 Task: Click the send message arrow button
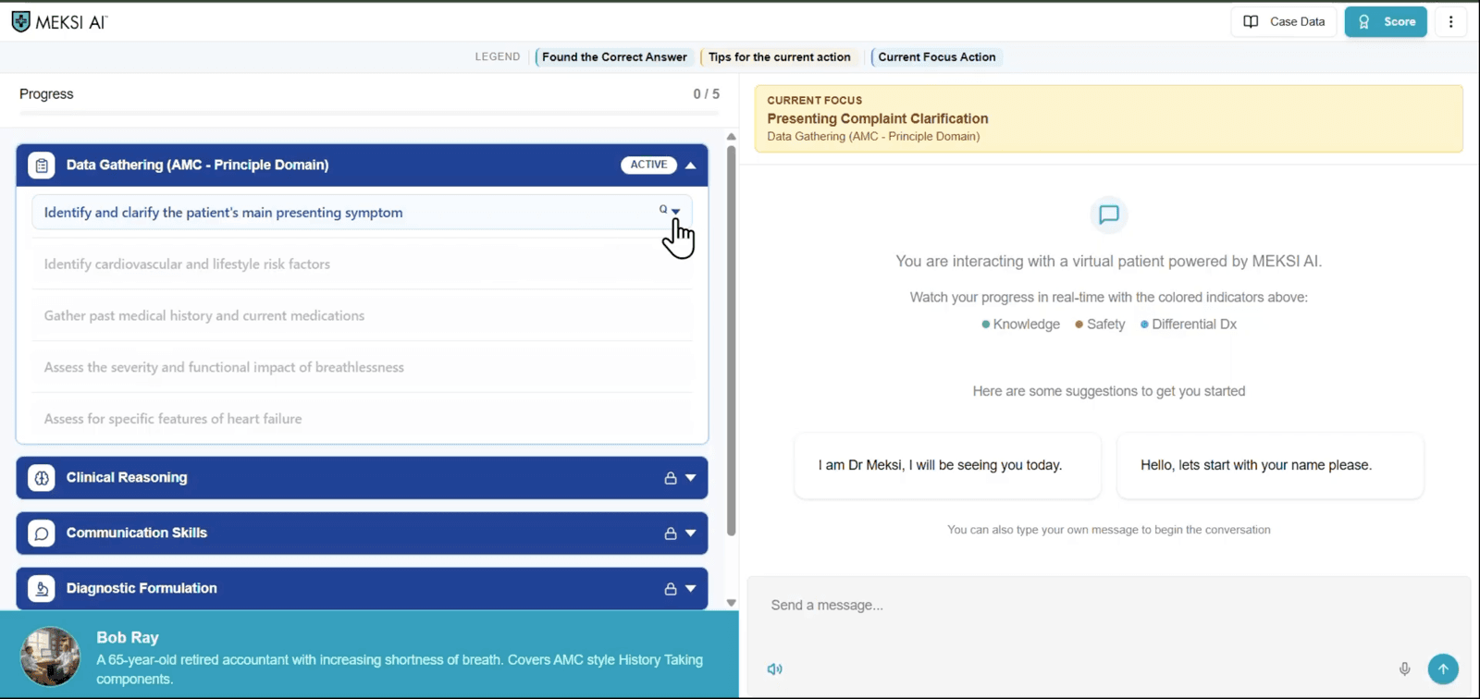point(1443,668)
